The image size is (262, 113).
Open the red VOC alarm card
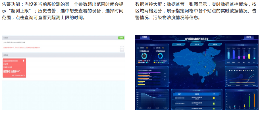(x=14, y=68)
